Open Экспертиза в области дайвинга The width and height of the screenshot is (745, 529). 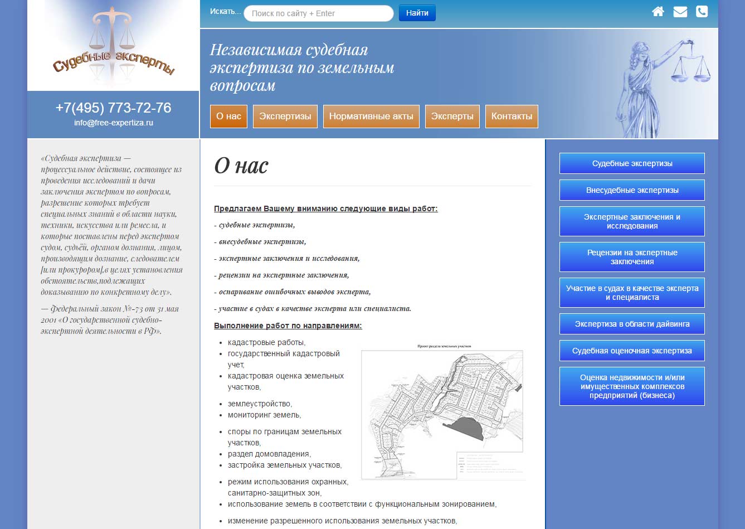[x=632, y=324]
